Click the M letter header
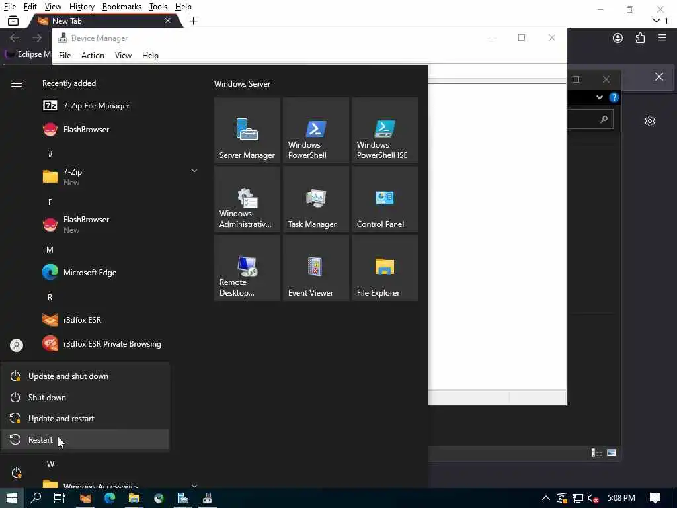 tap(50, 249)
